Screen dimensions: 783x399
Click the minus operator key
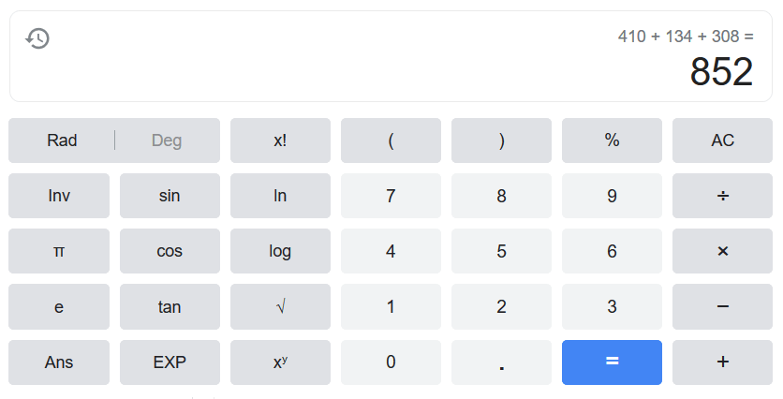[x=722, y=306]
